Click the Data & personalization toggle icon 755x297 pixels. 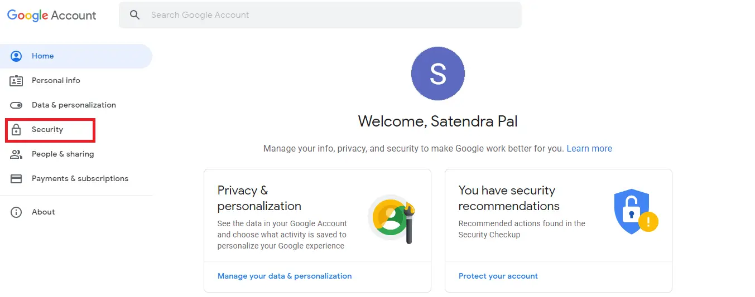click(16, 105)
